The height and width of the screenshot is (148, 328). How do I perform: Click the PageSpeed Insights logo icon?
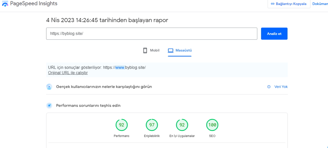5,4
